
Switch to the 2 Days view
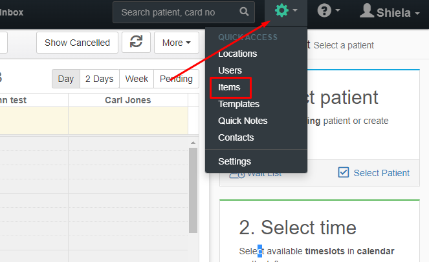[99, 79]
